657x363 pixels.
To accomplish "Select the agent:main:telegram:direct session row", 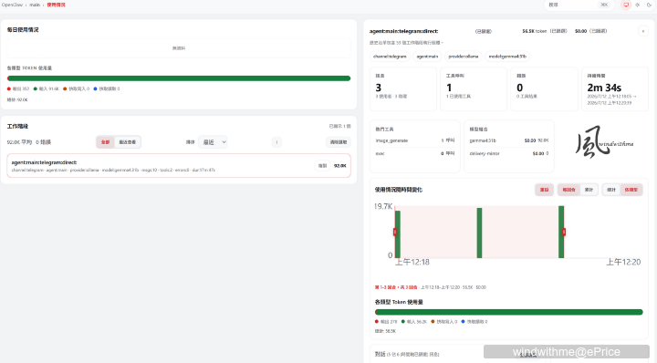I will click(x=179, y=166).
